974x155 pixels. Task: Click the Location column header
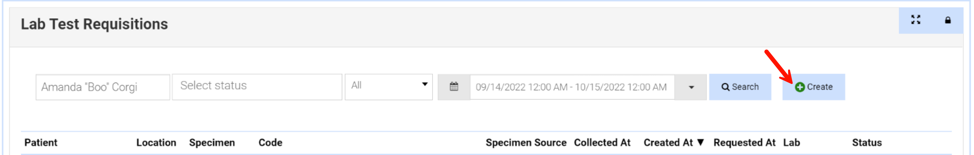[x=156, y=142]
